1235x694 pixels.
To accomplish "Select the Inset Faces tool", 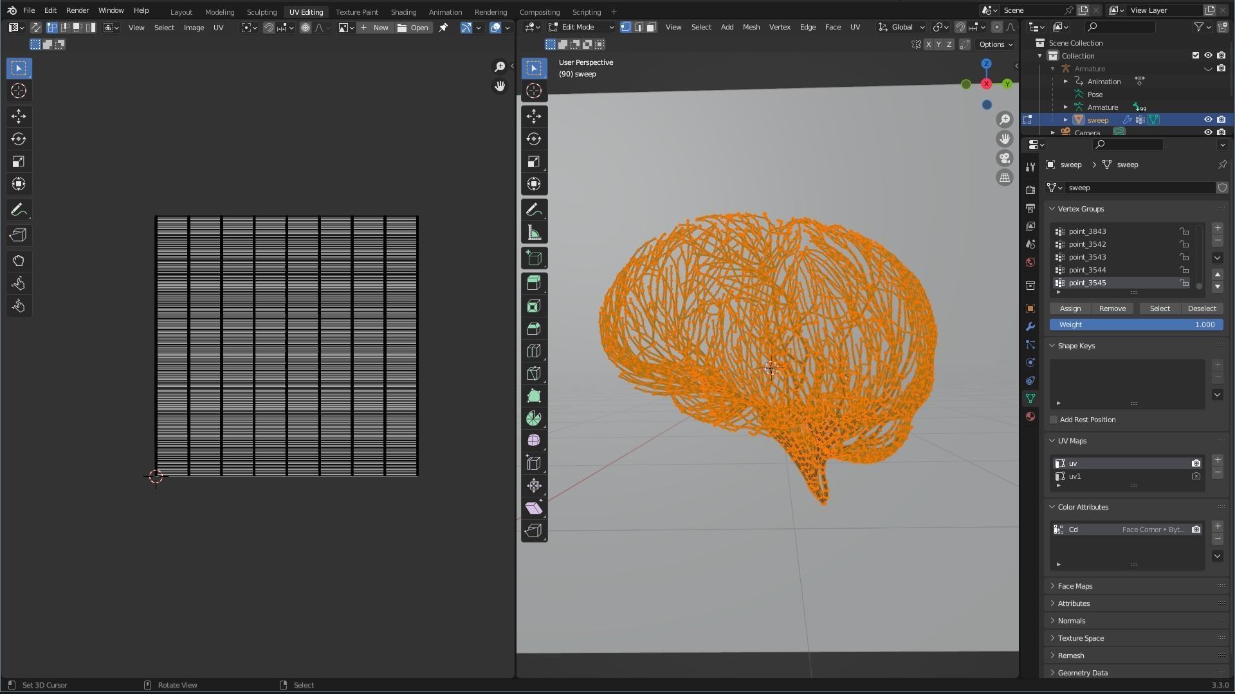I will pos(534,307).
